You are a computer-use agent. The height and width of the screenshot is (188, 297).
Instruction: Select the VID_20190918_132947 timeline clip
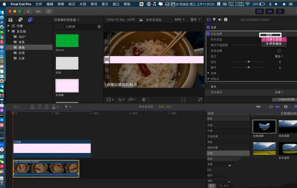[x=46, y=169]
